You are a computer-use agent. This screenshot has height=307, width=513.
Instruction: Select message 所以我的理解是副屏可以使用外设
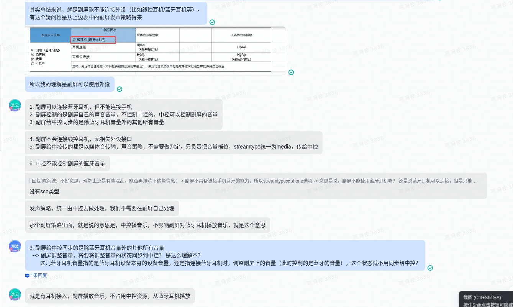(x=70, y=84)
